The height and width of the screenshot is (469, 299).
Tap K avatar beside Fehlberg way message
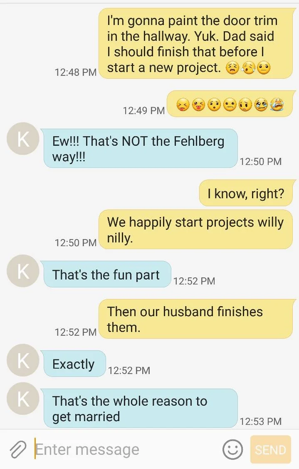click(23, 138)
